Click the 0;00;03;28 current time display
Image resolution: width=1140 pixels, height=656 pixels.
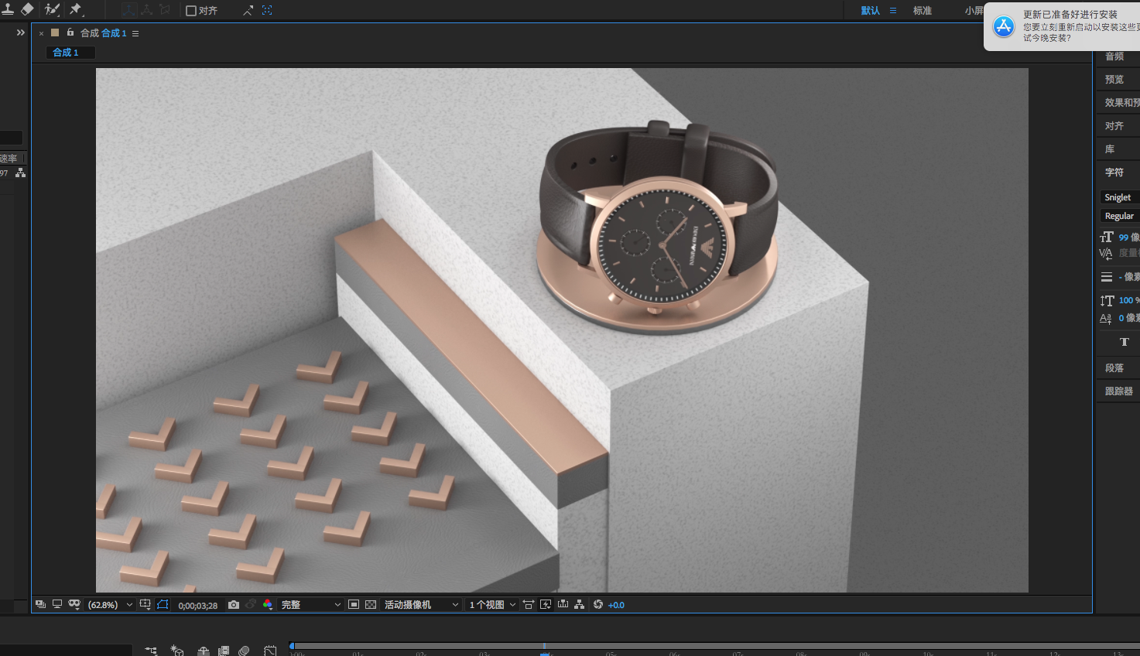[198, 606]
